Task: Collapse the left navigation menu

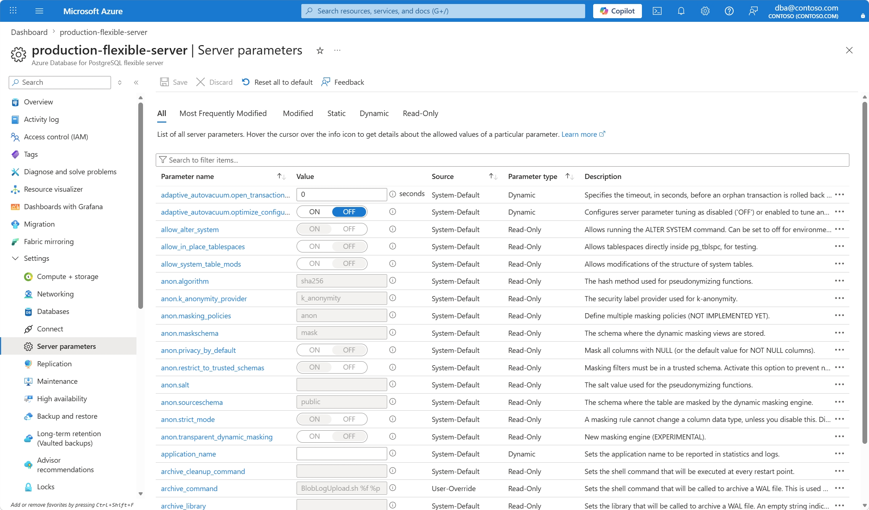Action: click(x=136, y=83)
